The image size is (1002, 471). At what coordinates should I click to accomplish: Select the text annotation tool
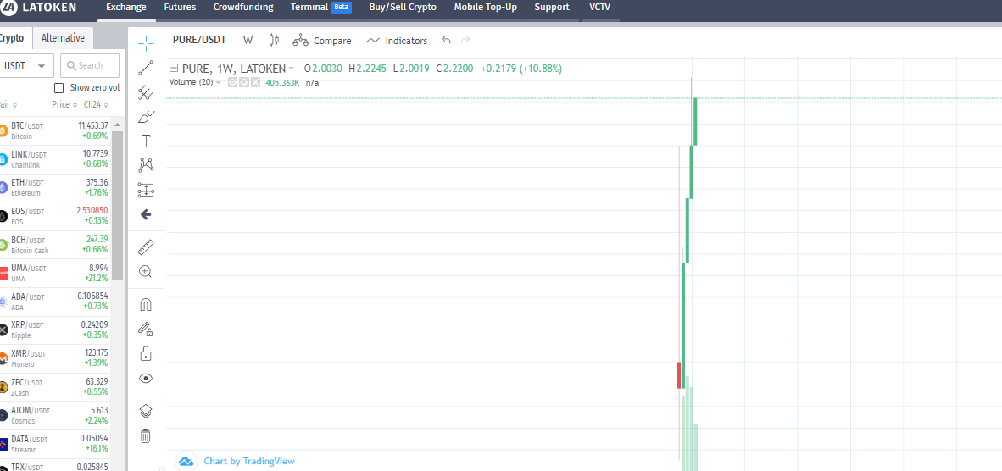(146, 141)
